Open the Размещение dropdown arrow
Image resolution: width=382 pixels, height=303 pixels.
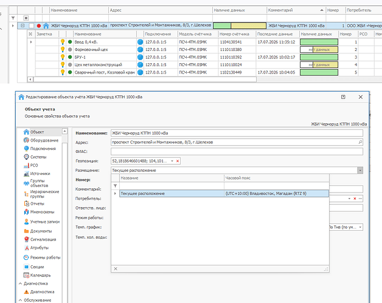click(x=360, y=171)
